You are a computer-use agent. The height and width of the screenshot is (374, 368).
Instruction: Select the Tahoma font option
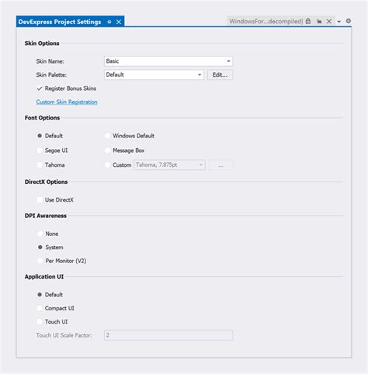(x=40, y=164)
